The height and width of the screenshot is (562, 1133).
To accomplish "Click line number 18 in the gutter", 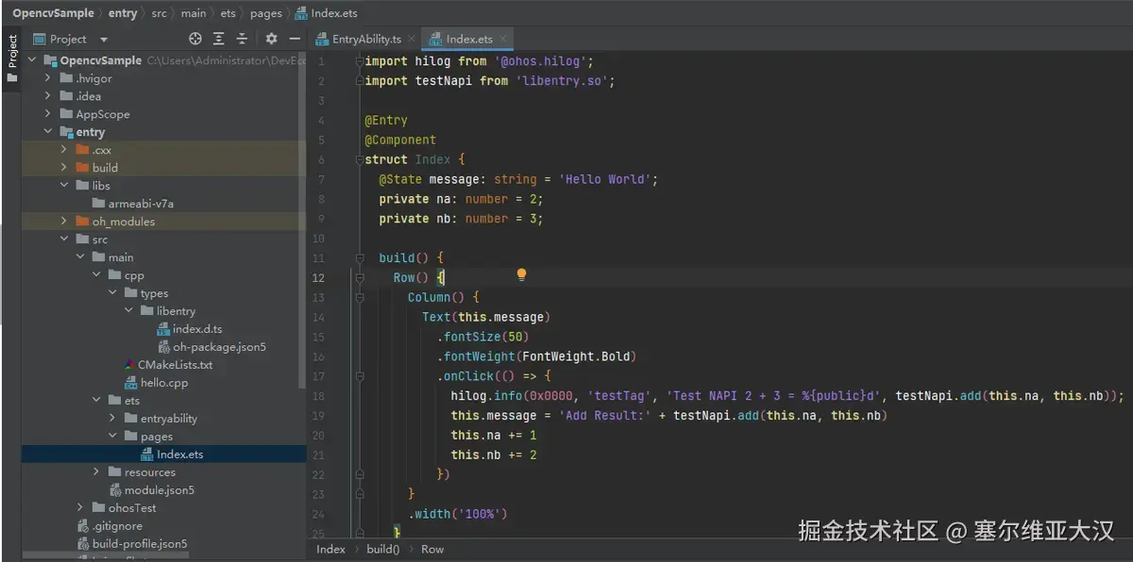I will click(318, 396).
